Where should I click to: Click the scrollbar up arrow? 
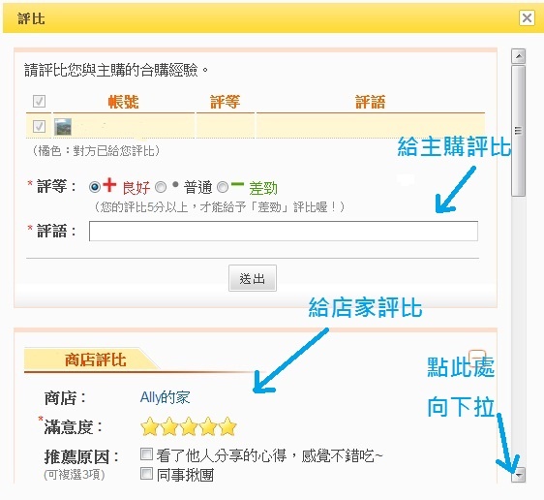click(x=519, y=56)
